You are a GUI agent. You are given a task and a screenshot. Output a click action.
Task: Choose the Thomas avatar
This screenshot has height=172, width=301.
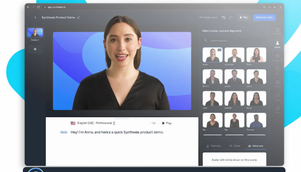[256, 120]
